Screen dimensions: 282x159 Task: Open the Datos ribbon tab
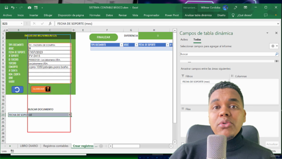pyautogui.click(x=109, y=15)
